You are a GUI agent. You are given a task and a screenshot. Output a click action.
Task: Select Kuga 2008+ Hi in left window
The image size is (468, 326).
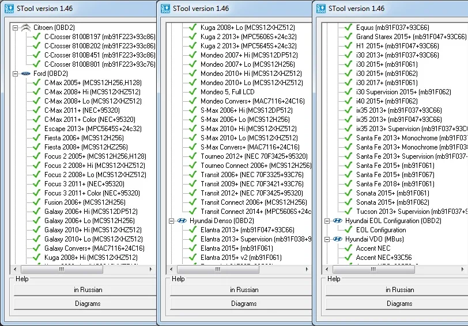pyautogui.click(x=91, y=257)
